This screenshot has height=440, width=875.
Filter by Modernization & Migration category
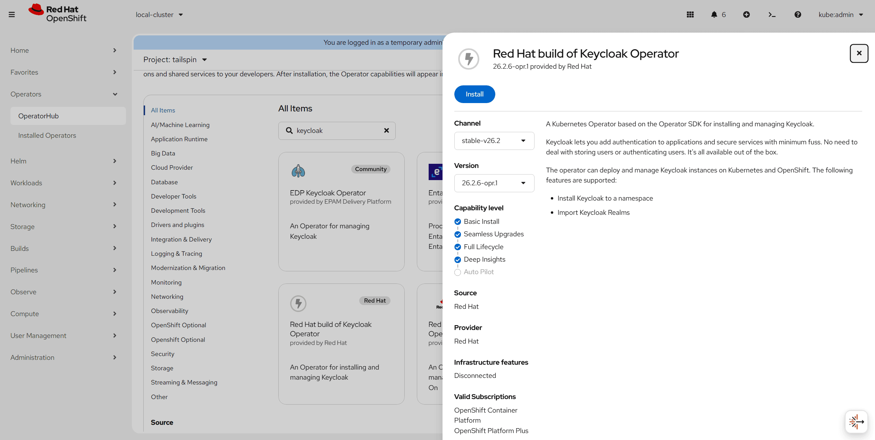[x=188, y=268]
